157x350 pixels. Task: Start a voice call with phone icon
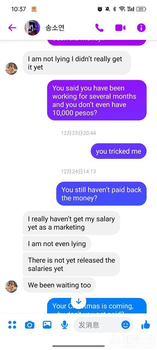[99, 28]
